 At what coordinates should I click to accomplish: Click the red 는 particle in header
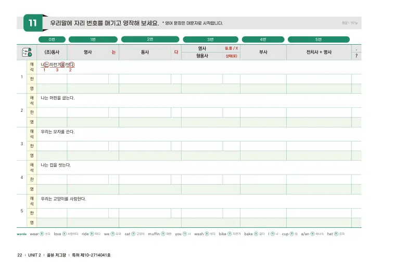113,52
